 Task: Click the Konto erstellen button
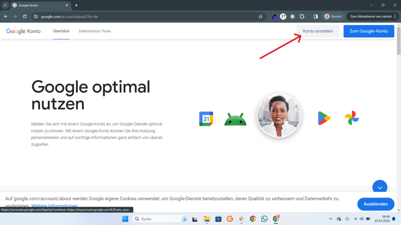(x=318, y=31)
